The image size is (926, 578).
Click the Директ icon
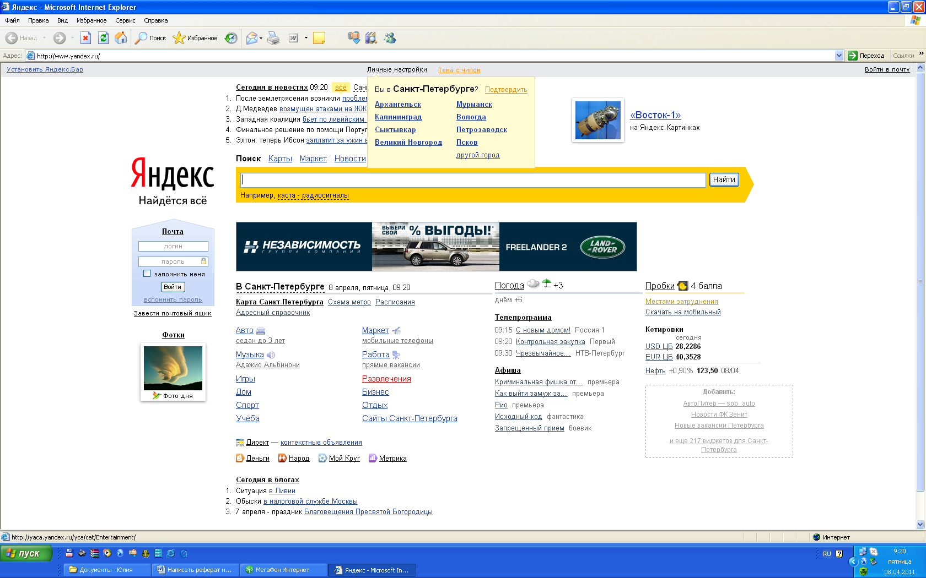tap(240, 443)
